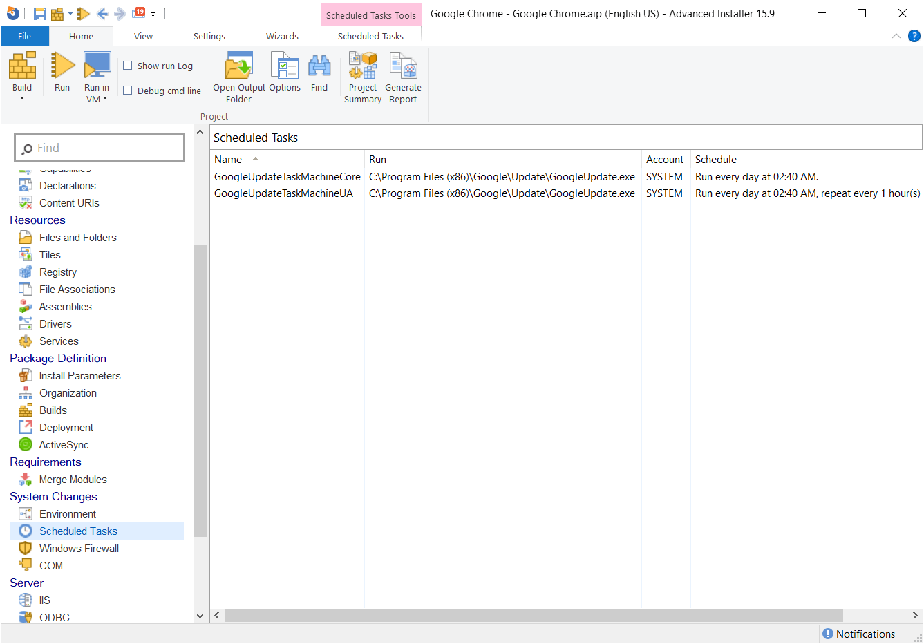
Task: Open Notifications in status bar
Action: pyautogui.click(x=858, y=634)
